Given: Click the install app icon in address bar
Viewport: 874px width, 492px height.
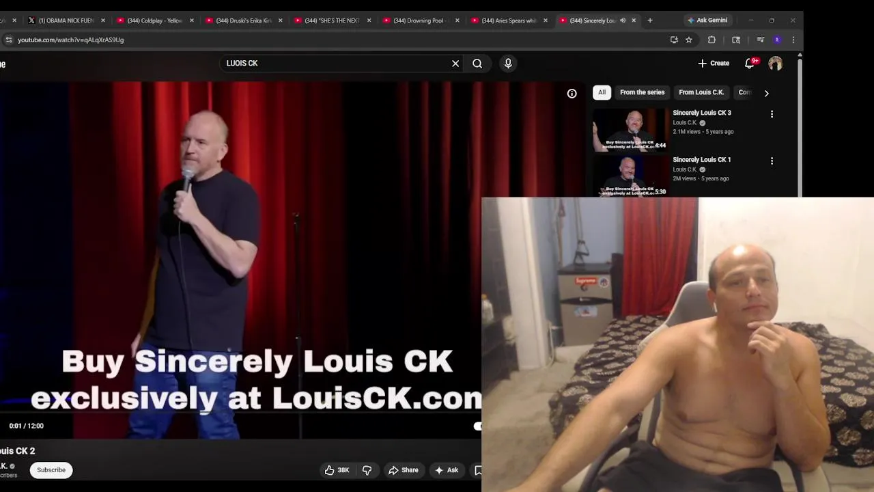Looking at the screenshot, I should [x=674, y=40].
